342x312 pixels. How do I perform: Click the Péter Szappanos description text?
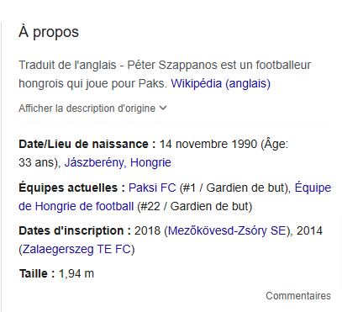pyautogui.click(x=165, y=74)
